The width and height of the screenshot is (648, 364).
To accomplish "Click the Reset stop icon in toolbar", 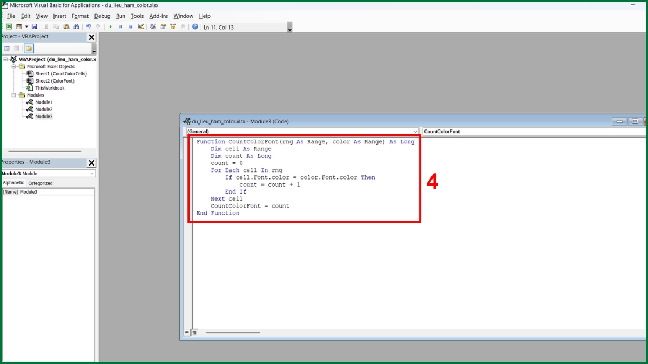I will pos(130,26).
